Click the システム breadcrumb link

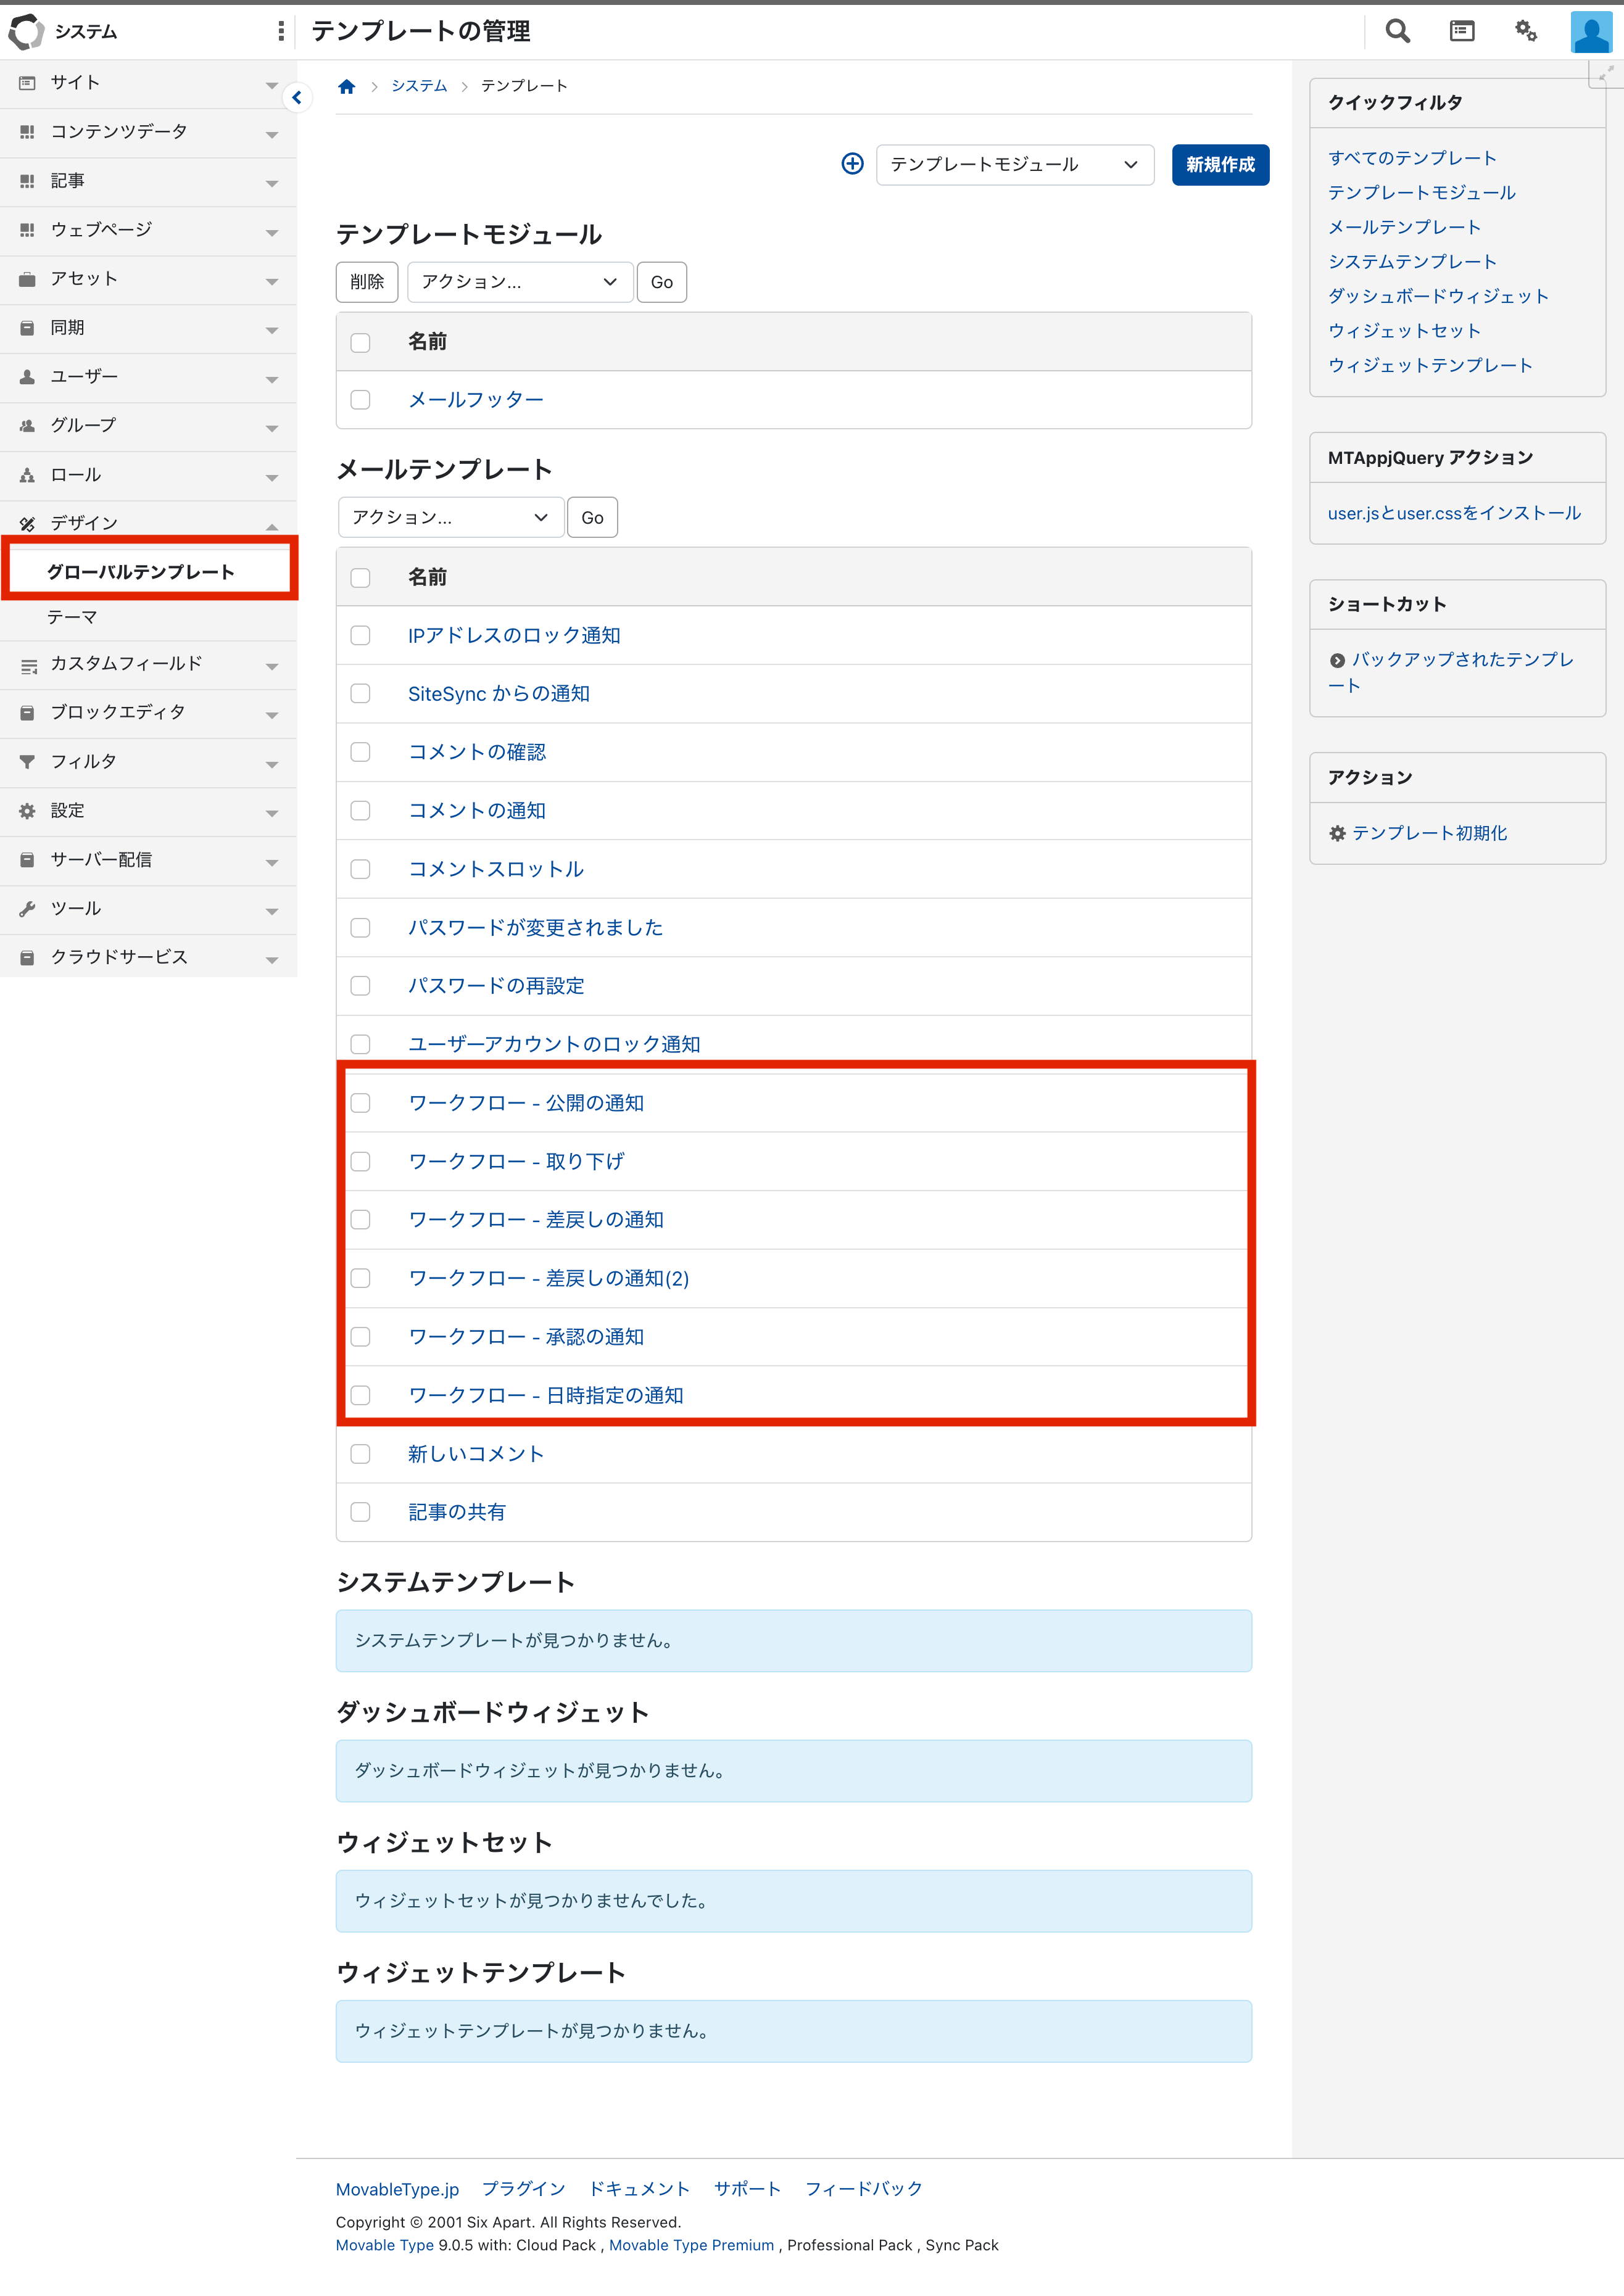tap(419, 86)
